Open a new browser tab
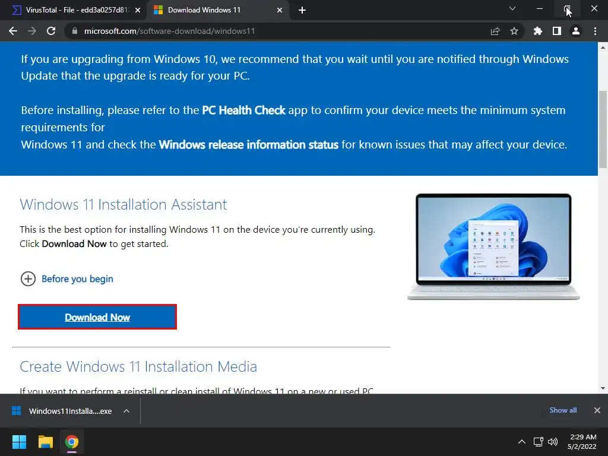This screenshot has height=456, width=608. (302, 11)
